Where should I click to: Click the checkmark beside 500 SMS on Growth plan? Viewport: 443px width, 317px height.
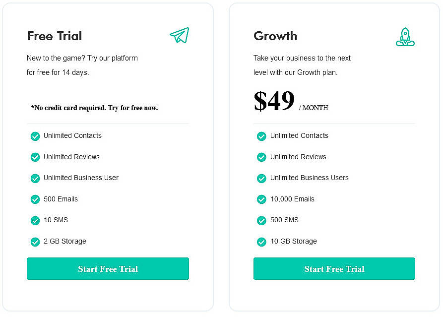(x=261, y=220)
